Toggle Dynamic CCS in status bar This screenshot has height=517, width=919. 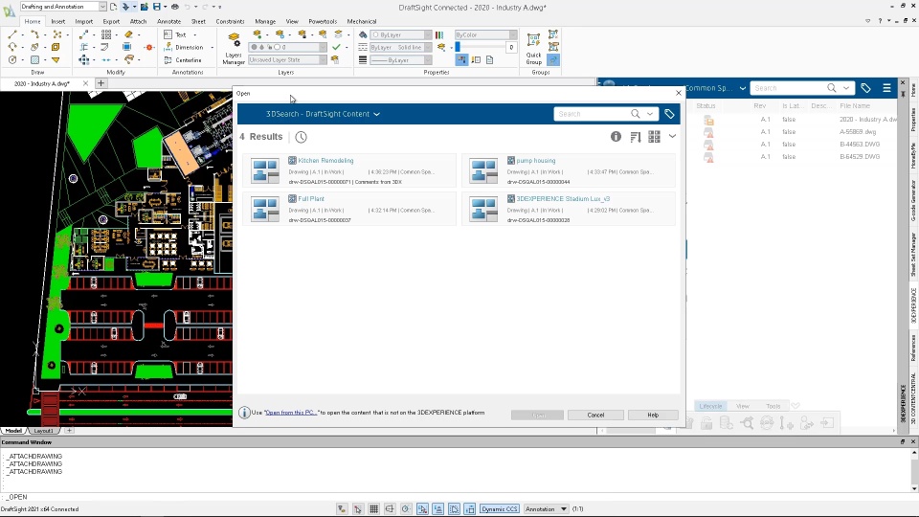click(500, 508)
